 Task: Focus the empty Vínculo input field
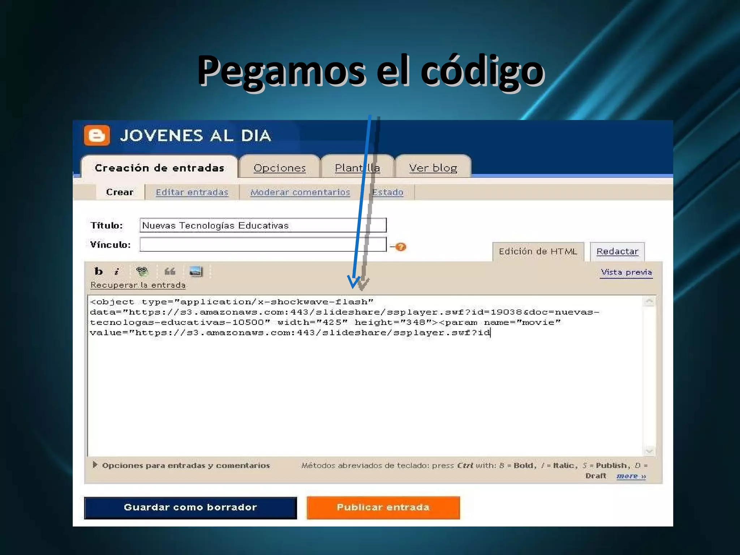click(x=263, y=244)
